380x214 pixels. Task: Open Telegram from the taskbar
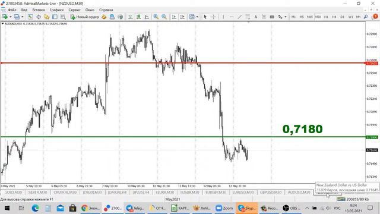point(135,208)
